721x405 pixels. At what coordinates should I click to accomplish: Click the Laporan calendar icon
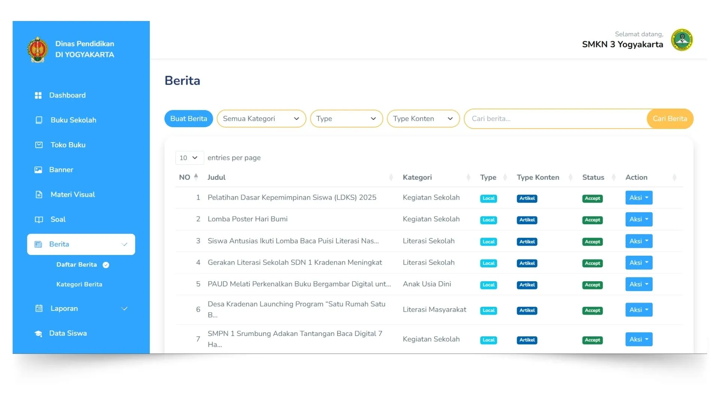(39, 308)
